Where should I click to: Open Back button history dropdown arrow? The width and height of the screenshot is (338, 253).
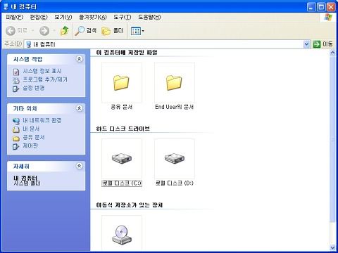point(32,31)
